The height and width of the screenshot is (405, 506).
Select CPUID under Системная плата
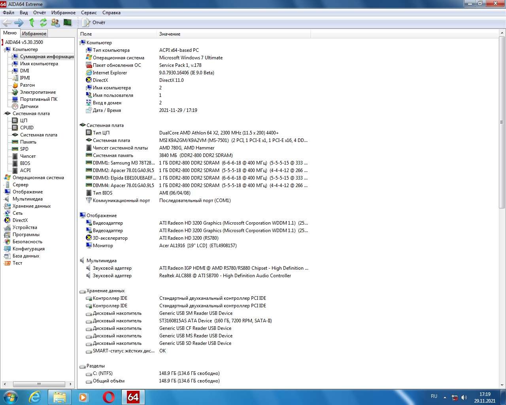[26, 128]
